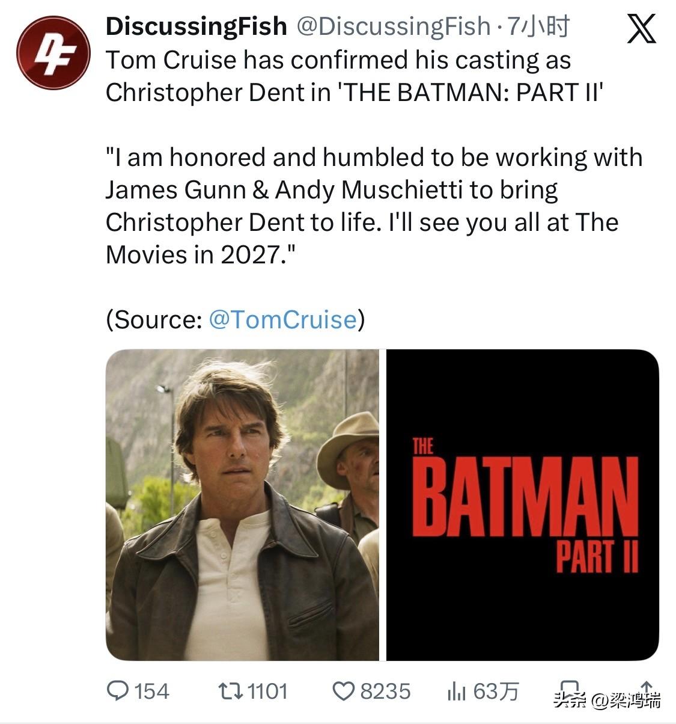Click the 1101 retweets count
Viewport: 676px width, 724px height.
point(268,692)
